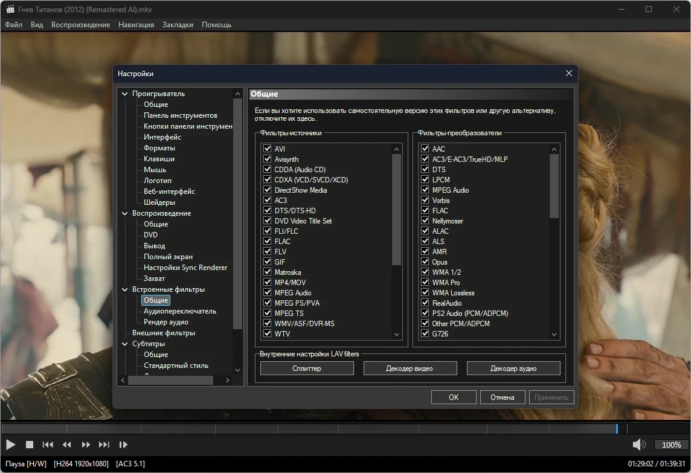Toggle the DVD Video Title Set checkbox
The width and height of the screenshot is (691, 473).
(267, 221)
